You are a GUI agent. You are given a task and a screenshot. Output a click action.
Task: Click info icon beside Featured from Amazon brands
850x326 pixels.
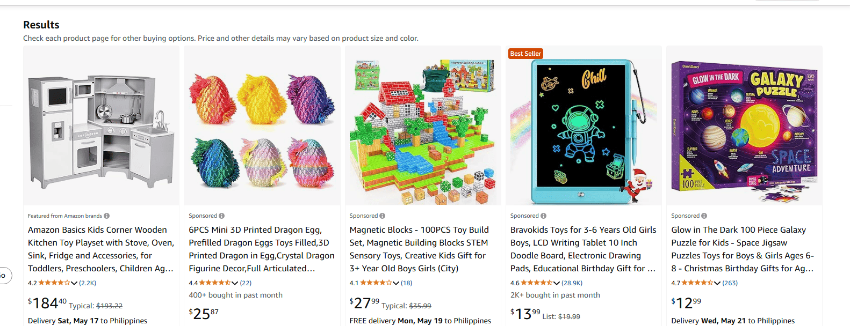[106, 216]
